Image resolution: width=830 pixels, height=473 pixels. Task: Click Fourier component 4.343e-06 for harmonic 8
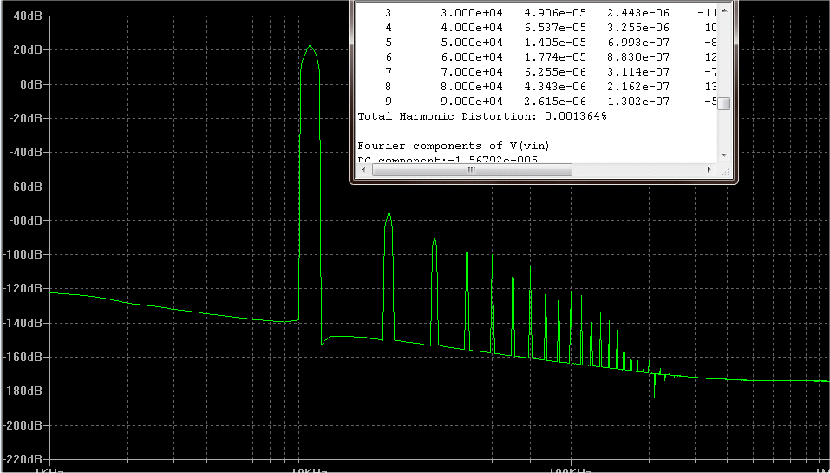555,86
